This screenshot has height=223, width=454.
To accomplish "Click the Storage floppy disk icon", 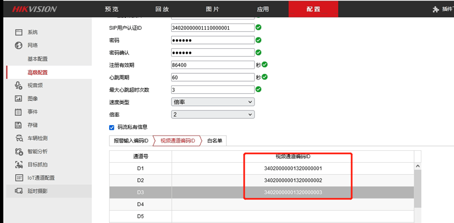I will click(x=19, y=125).
